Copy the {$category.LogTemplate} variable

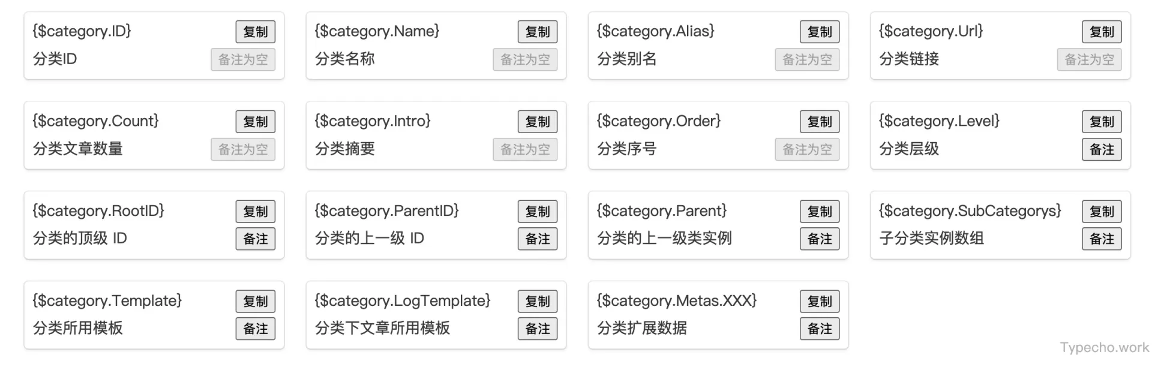tap(537, 301)
